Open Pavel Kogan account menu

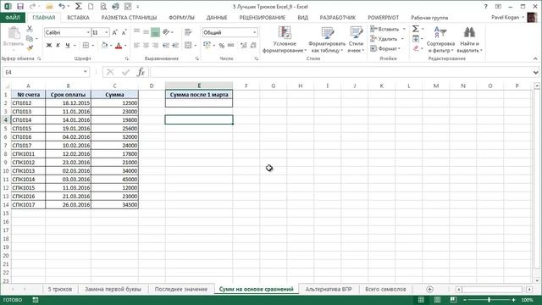pyautogui.click(x=508, y=17)
